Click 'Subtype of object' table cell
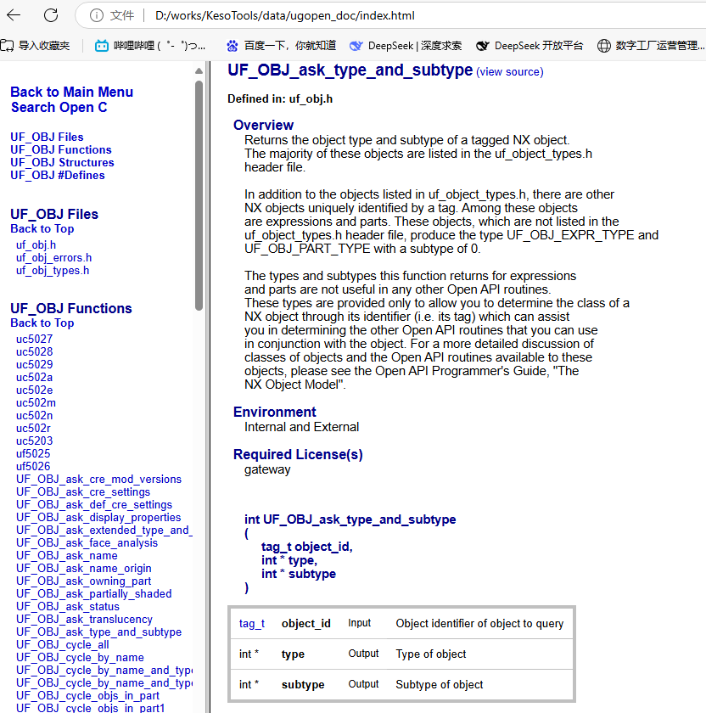 [x=440, y=684]
